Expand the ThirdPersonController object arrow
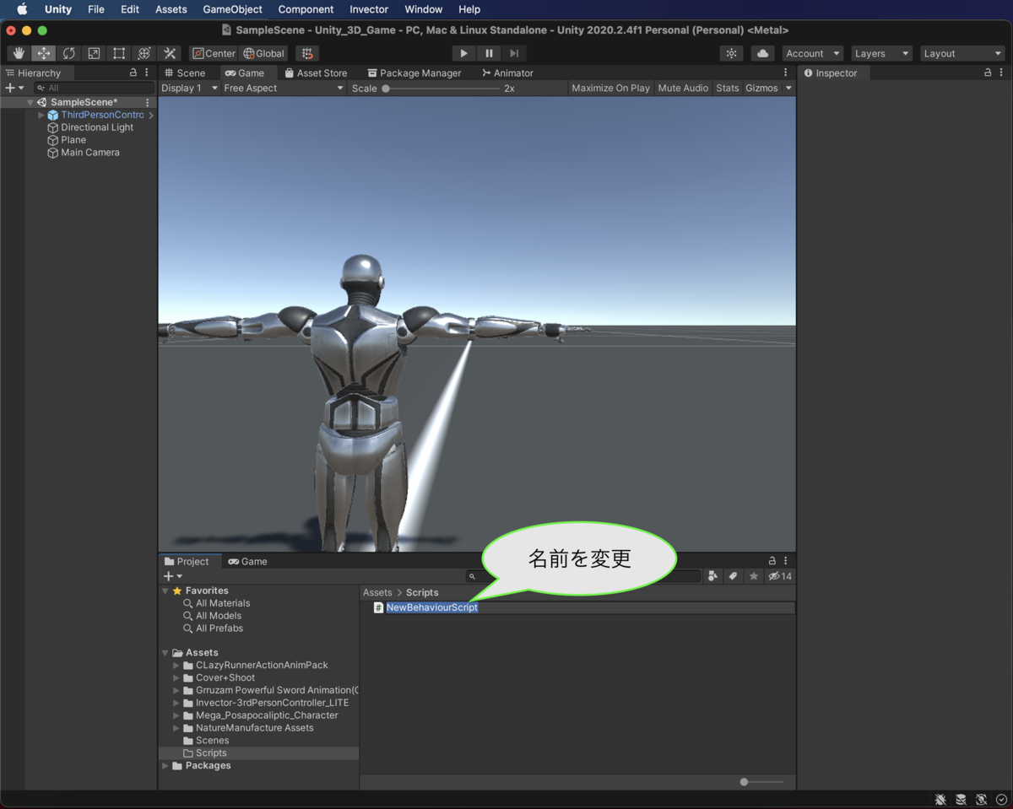1013x809 pixels. [x=41, y=115]
